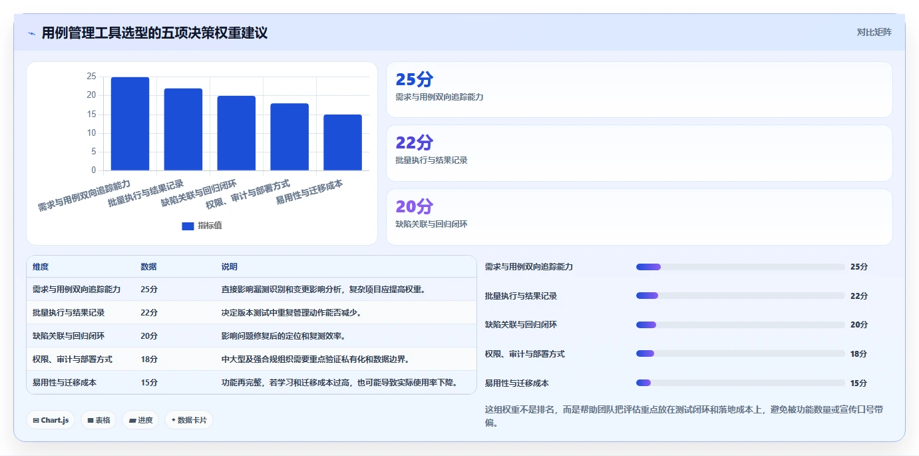
Task: Open the 25分 data card
Action: (x=639, y=90)
